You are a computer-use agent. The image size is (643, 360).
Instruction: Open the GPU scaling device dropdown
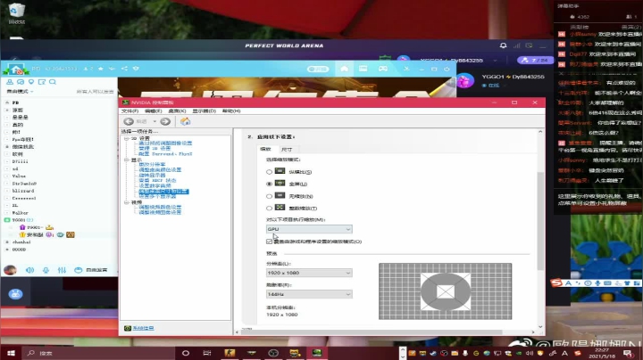(309, 229)
